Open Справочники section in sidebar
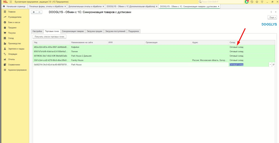279x143 pixels. point(14,65)
